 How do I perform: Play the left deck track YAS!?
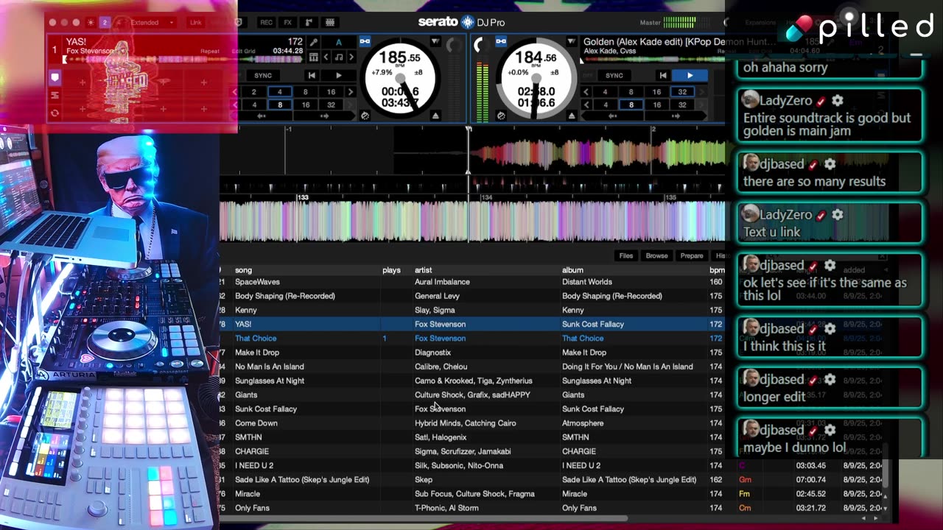click(338, 75)
